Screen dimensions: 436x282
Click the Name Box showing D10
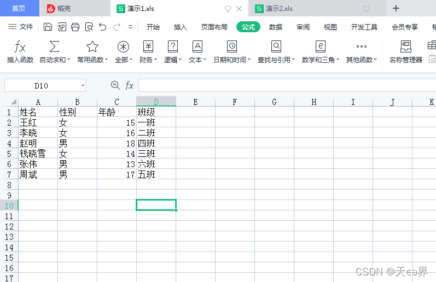pyautogui.click(x=41, y=86)
